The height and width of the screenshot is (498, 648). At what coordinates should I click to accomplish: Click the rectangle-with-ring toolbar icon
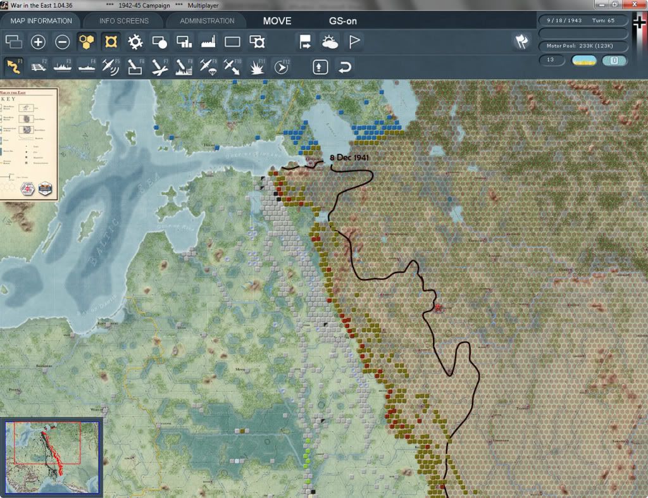(257, 42)
